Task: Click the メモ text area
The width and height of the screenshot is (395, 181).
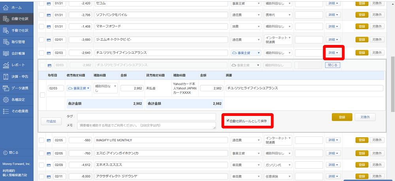Action: point(146,125)
